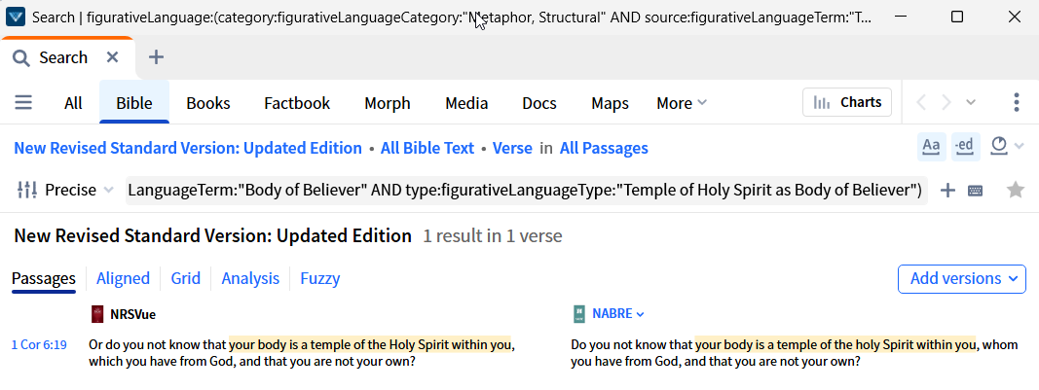Open the Analysis results view
Screen dimensions: 1039x390
[x=250, y=279]
